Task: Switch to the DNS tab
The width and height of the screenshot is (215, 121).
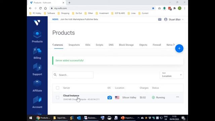Action: coord(111,45)
